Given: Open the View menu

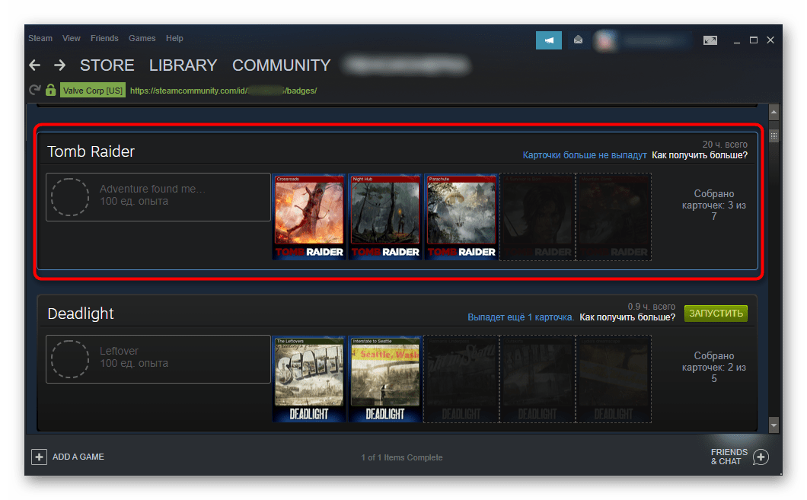Looking at the screenshot, I should (71, 38).
